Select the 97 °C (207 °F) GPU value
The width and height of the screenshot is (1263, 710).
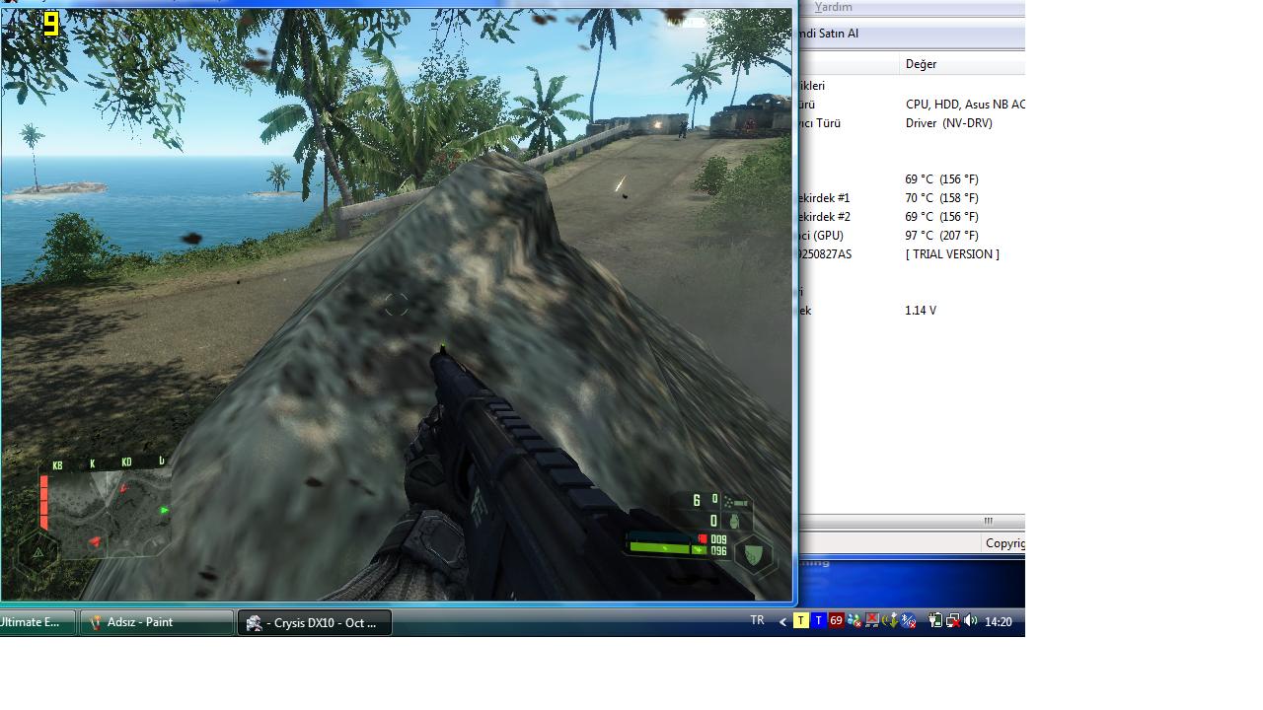(x=941, y=236)
